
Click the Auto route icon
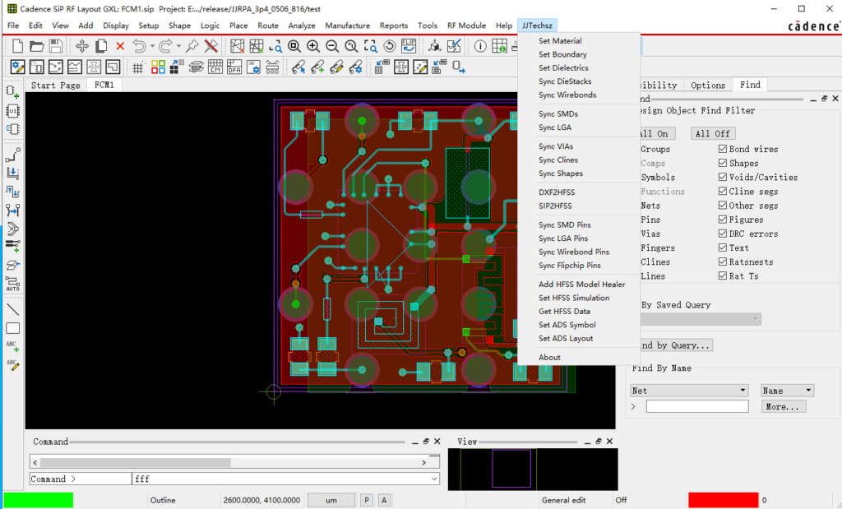tap(13, 284)
